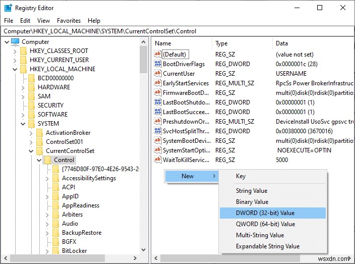Open the Help menu
This screenshot has height=264, width=355.
pos(94,21)
